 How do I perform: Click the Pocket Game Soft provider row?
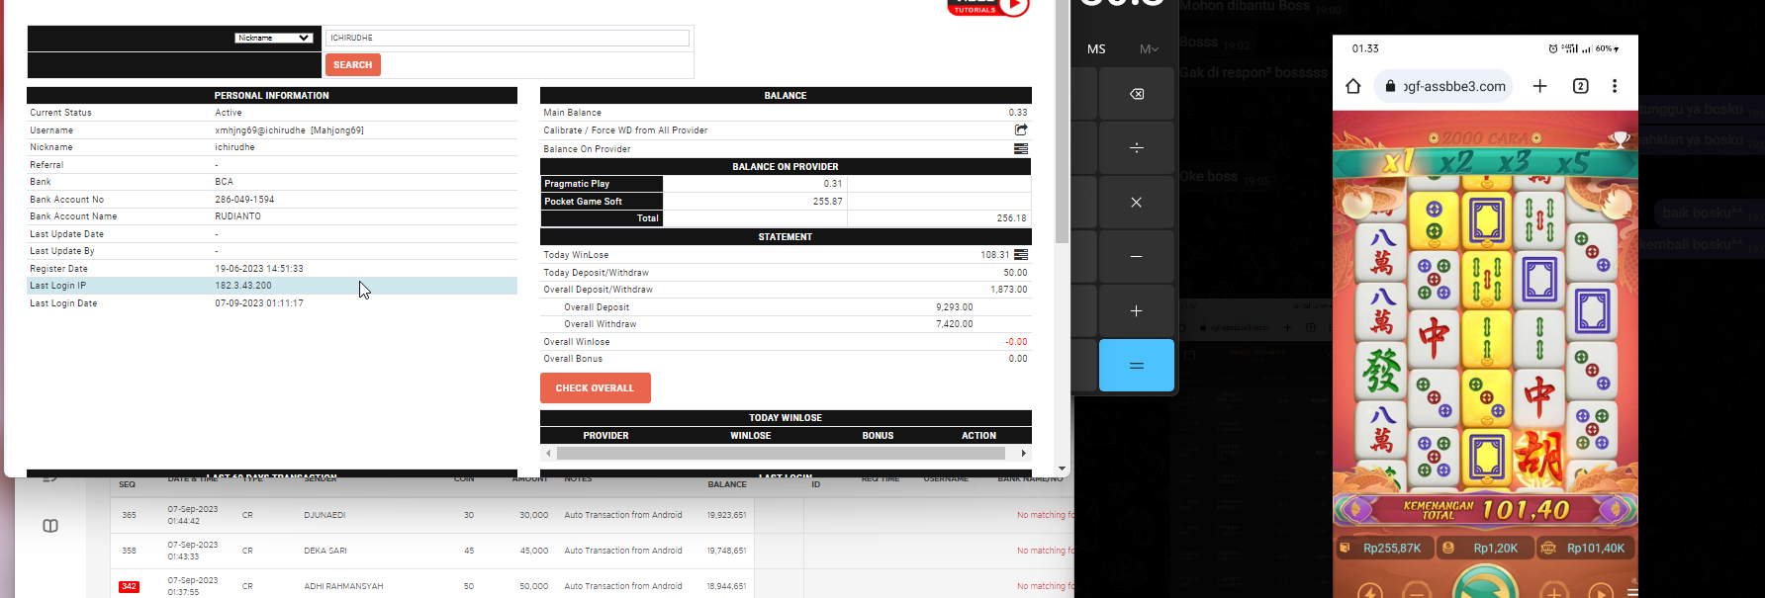pyautogui.click(x=786, y=201)
